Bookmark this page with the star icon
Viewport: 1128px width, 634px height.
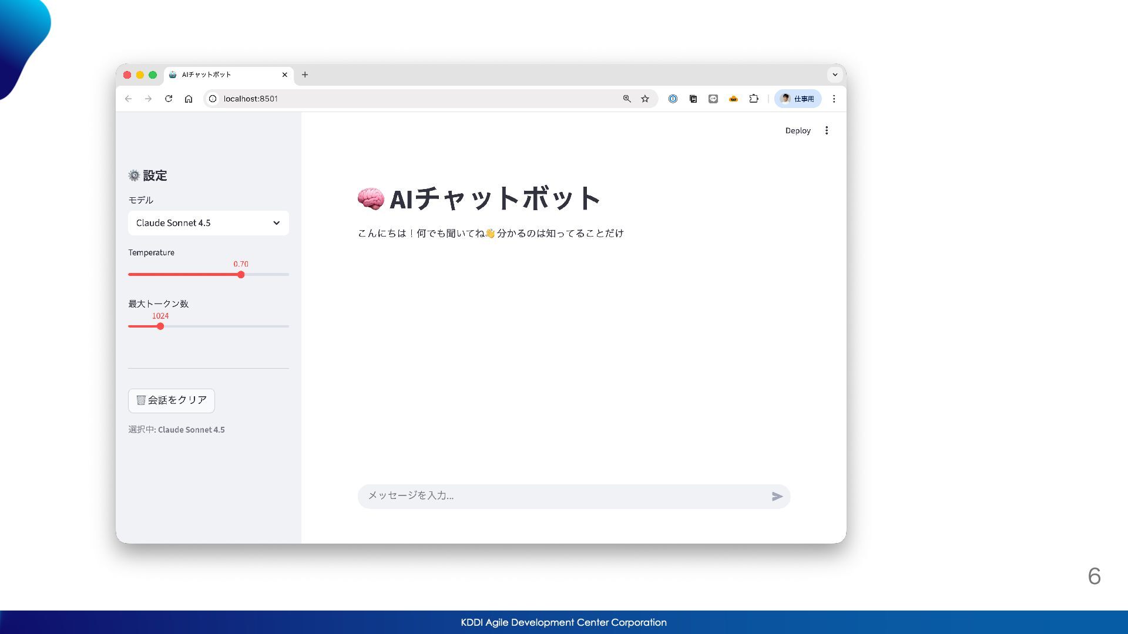645,99
